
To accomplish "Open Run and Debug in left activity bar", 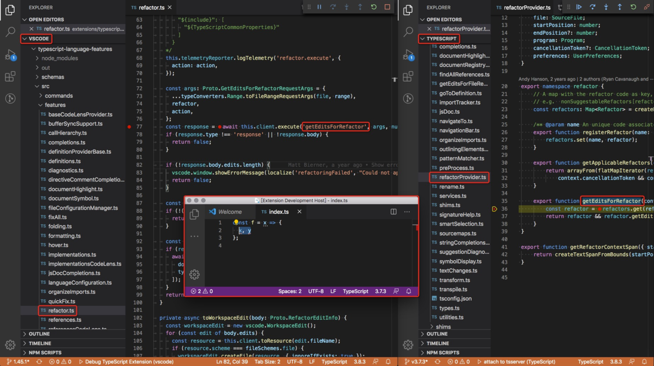I will (x=10, y=55).
